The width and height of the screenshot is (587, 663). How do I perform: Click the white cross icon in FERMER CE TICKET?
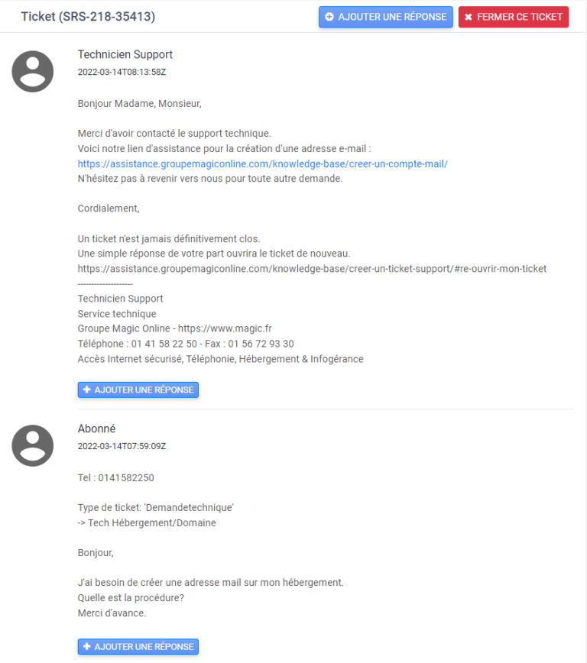[469, 17]
